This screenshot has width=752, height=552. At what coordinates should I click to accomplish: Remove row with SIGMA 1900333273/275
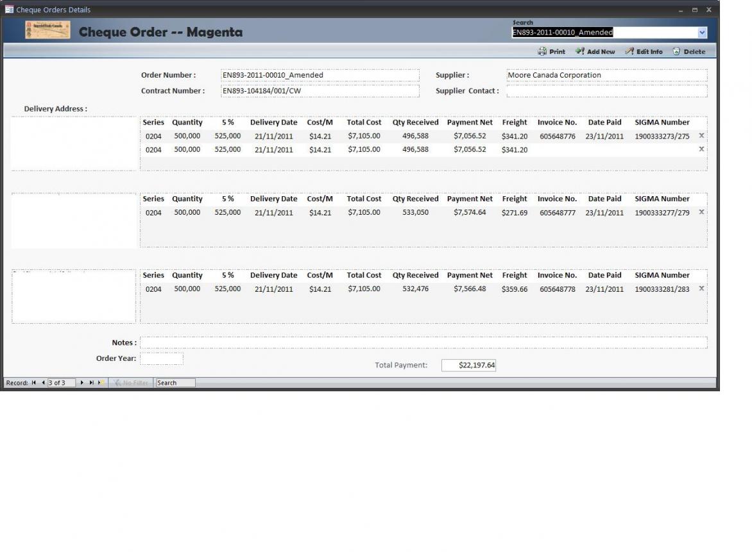point(702,136)
